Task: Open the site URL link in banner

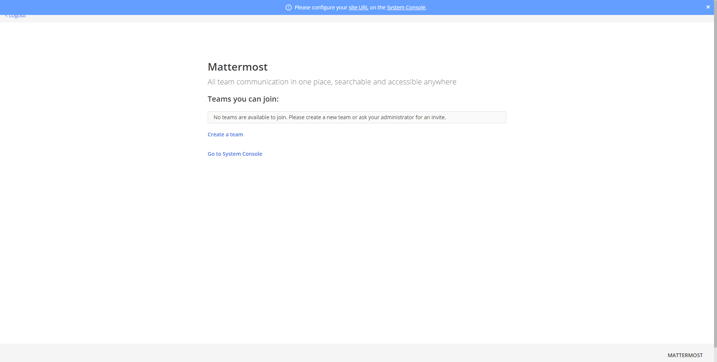Action: 358,7
